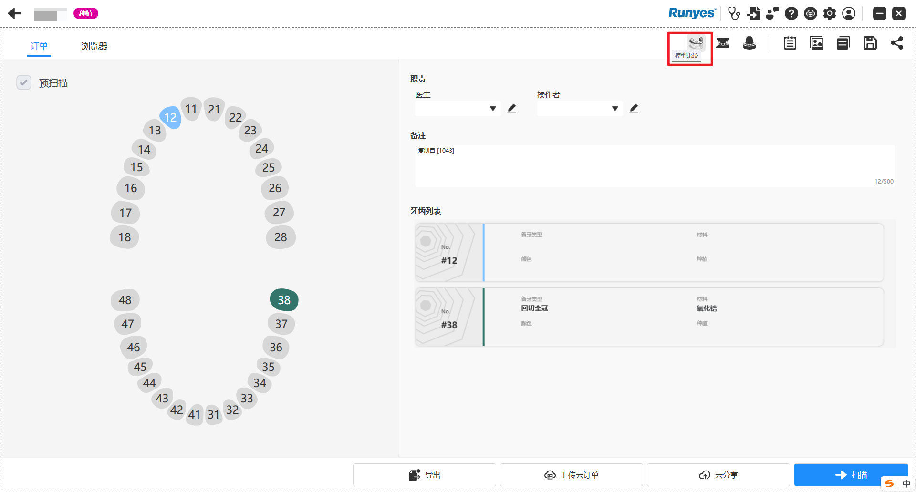
Task: Toggle tooth 12 on the dental chart
Action: pyautogui.click(x=170, y=117)
